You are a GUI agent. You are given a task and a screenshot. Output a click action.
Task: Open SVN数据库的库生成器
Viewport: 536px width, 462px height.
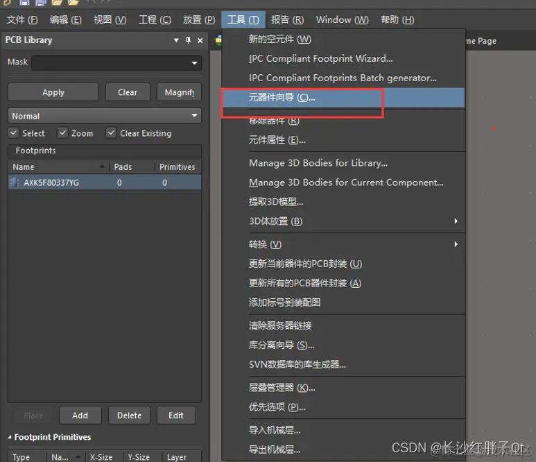tap(343, 365)
